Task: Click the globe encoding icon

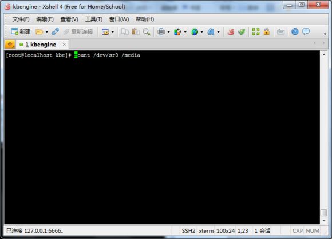Action: tap(195, 31)
